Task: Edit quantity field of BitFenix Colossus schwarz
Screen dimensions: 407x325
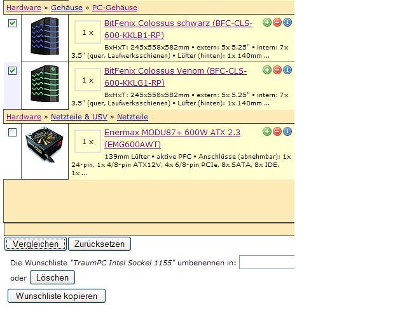Action: 88,32
